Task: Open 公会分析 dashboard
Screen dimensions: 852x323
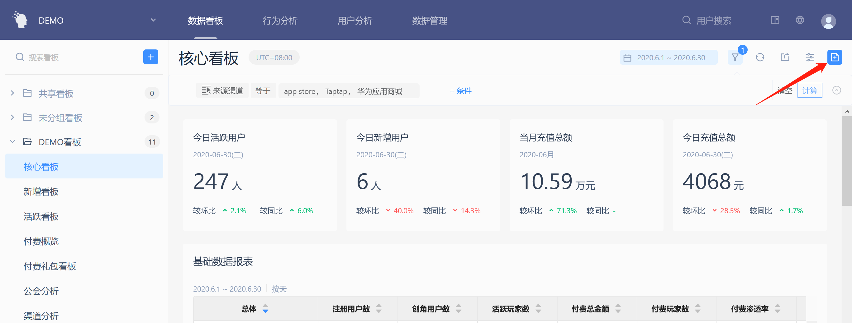Action: (x=41, y=291)
